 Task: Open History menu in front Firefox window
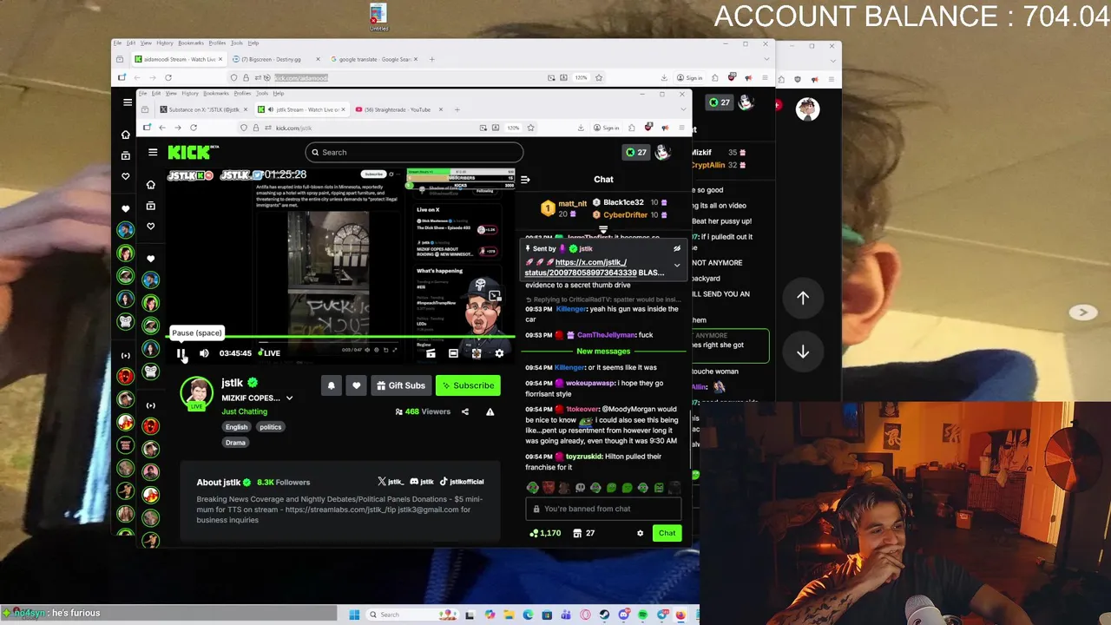pyautogui.click(x=190, y=93)
